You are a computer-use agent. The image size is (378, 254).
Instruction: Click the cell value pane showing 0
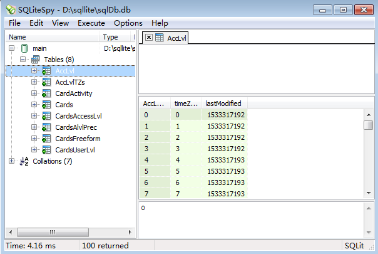click(x=251, y=220)
